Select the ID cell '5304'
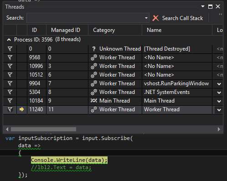Viewport: 227px width, 181px height. [36, 92]
